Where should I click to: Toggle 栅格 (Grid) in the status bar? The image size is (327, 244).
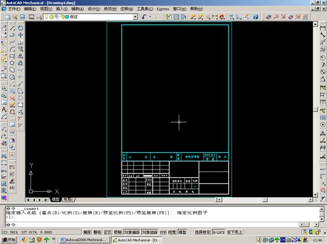(97, 232)
